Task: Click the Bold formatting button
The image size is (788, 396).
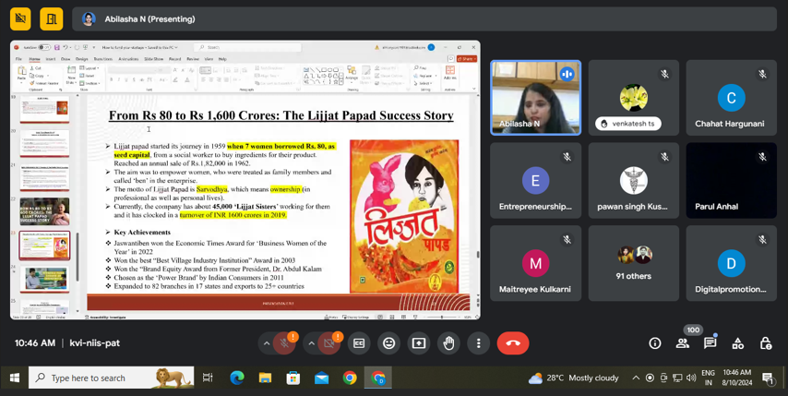Action: (112, 80)
